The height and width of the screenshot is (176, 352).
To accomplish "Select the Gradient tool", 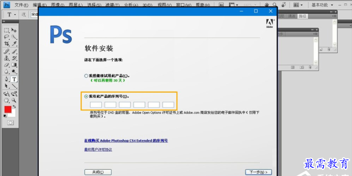I will pyautogui.click(x=14, y=65).
